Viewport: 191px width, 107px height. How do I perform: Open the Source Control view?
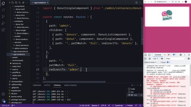[x=3, y=17]
